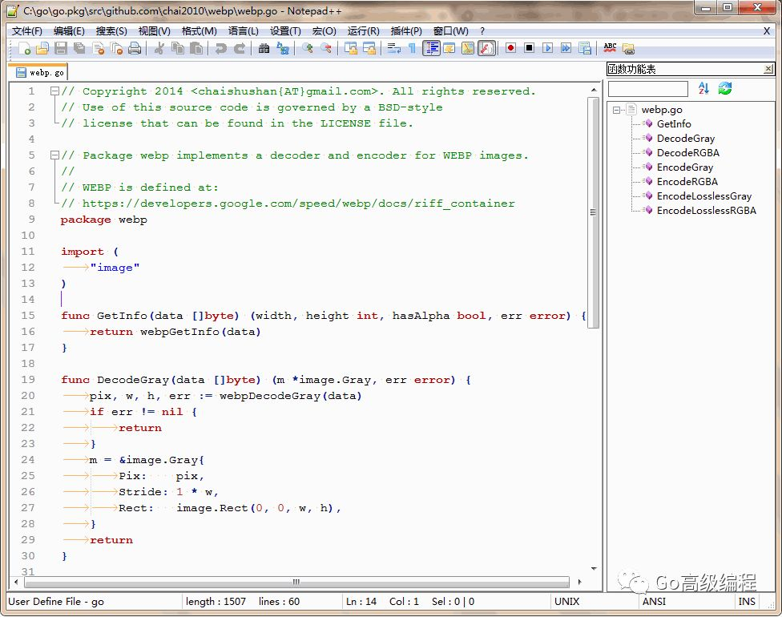This screenshot has height=617, width=782.
Task: Jump to EncodeRGBA in the function list
Action: [687, 182]
